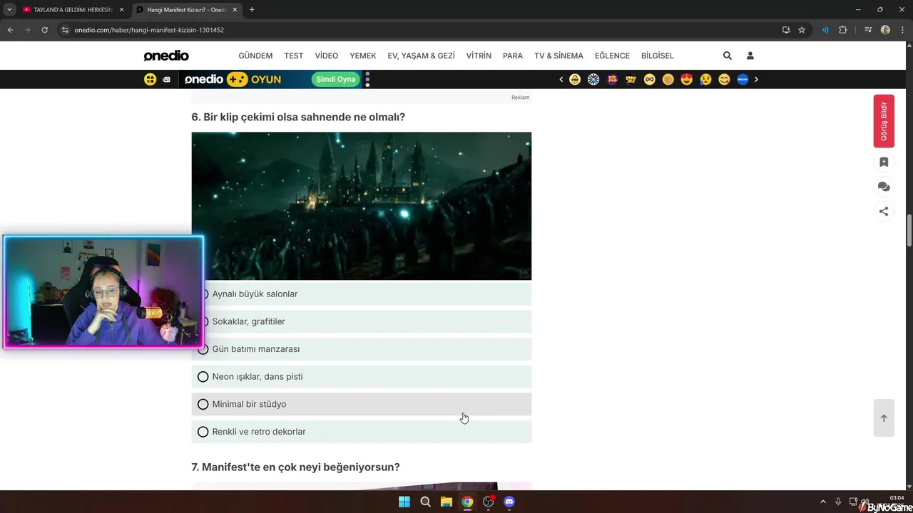Open the BİLGİSEL menu item

(x=657, y=56)
